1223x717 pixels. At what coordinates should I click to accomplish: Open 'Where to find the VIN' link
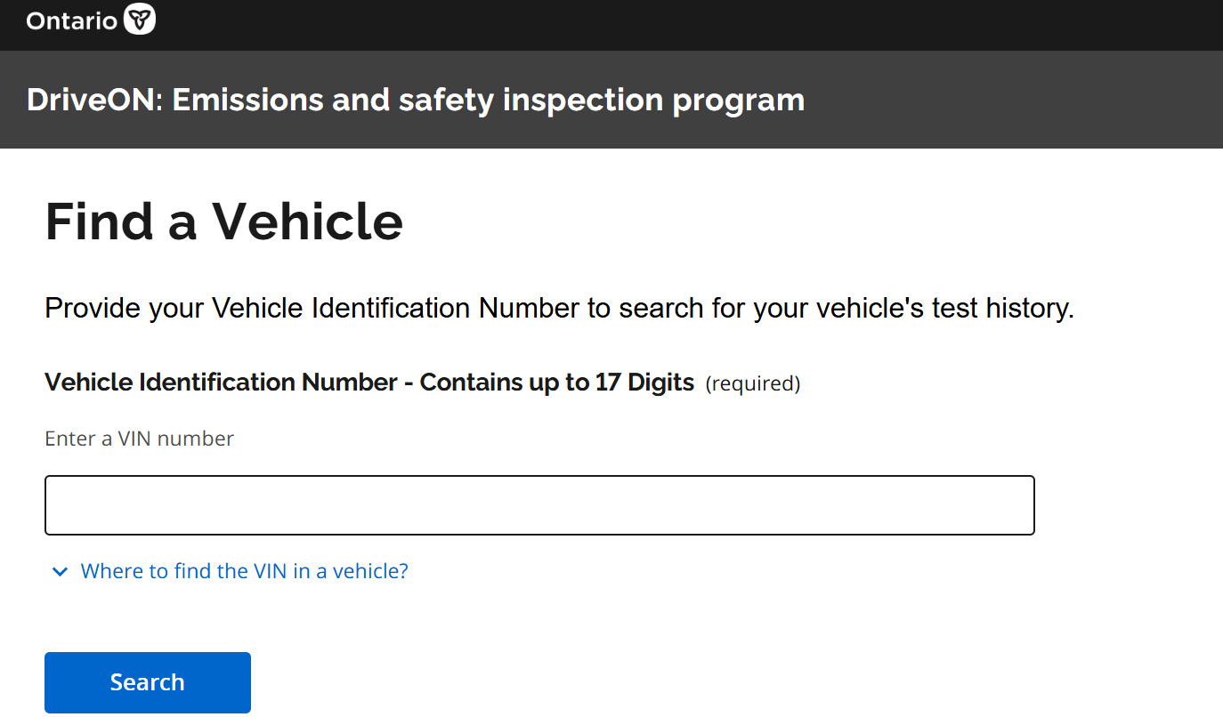click(x=244, y=571)
